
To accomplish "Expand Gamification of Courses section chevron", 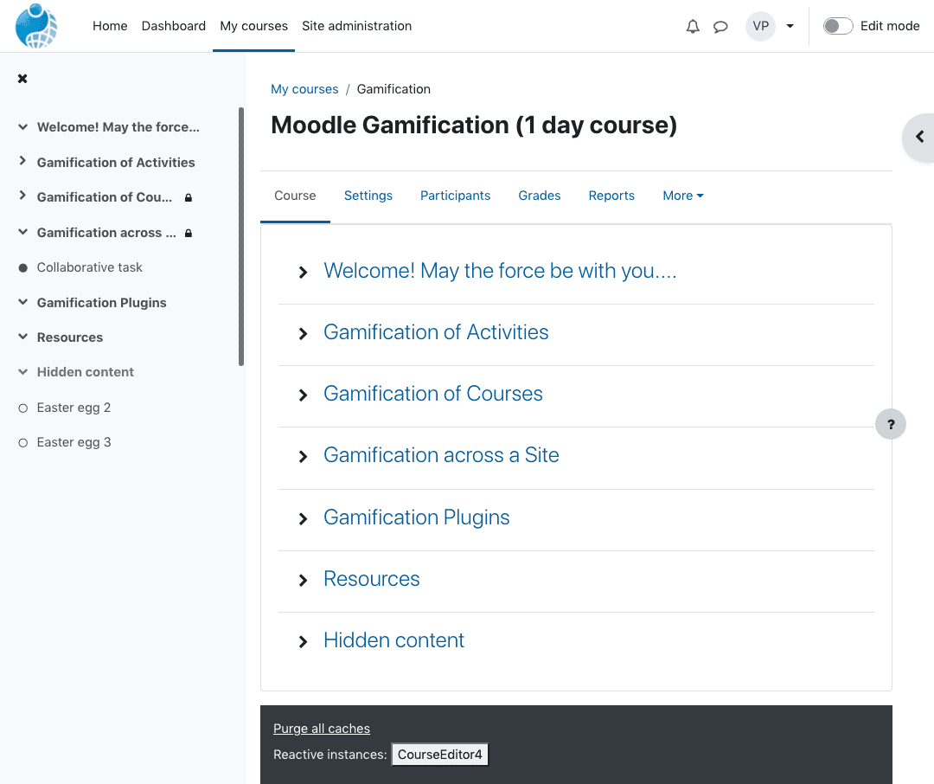I will [304, 395].
